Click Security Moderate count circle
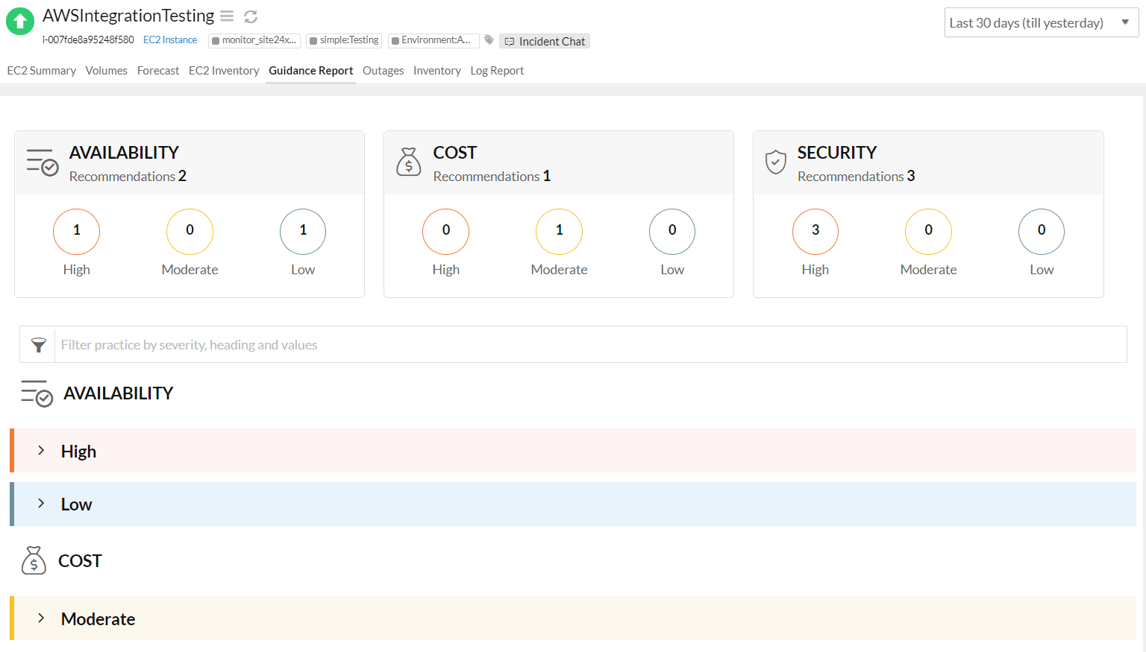Screen dimensions: 1146x652 (x=928, y=231)
